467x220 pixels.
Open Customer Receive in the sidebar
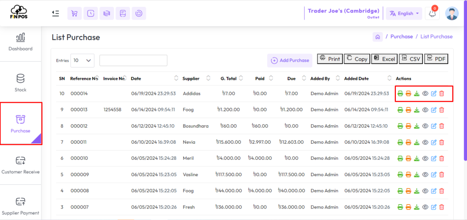point(20,165)
